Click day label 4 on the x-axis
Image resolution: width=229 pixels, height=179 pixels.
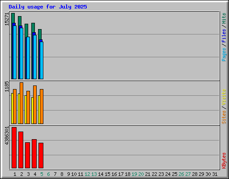(x=35, y=174)
